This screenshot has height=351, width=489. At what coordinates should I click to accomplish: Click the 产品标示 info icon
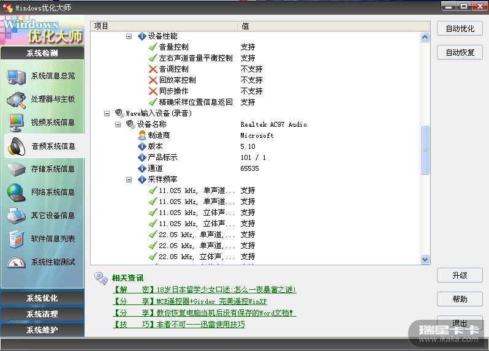click(142, 157)
